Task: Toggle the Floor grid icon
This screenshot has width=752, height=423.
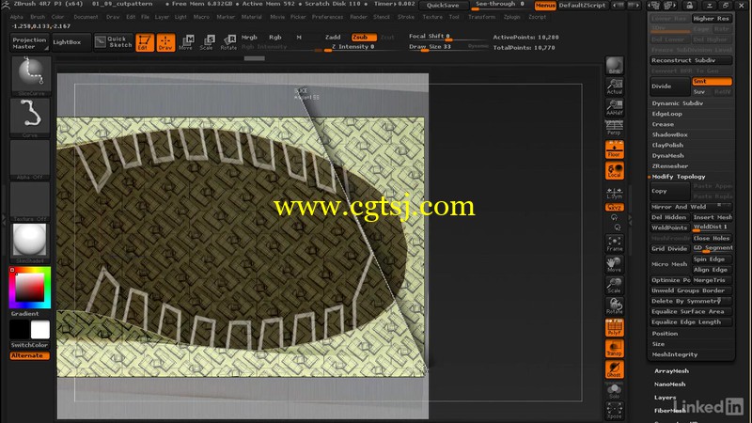Action: pyautogui.click(x=614, y=149)
